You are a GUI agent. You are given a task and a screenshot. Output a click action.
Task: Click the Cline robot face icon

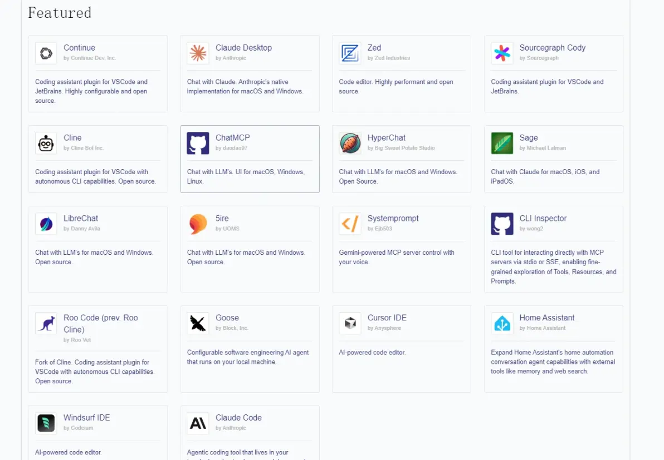click(x=46, y=143)
